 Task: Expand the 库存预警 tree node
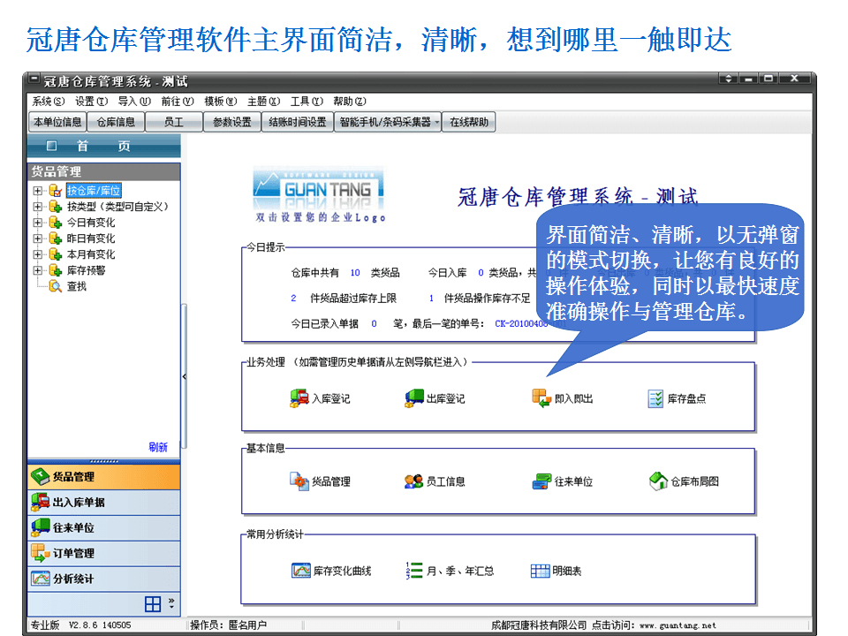coord(37,270)
